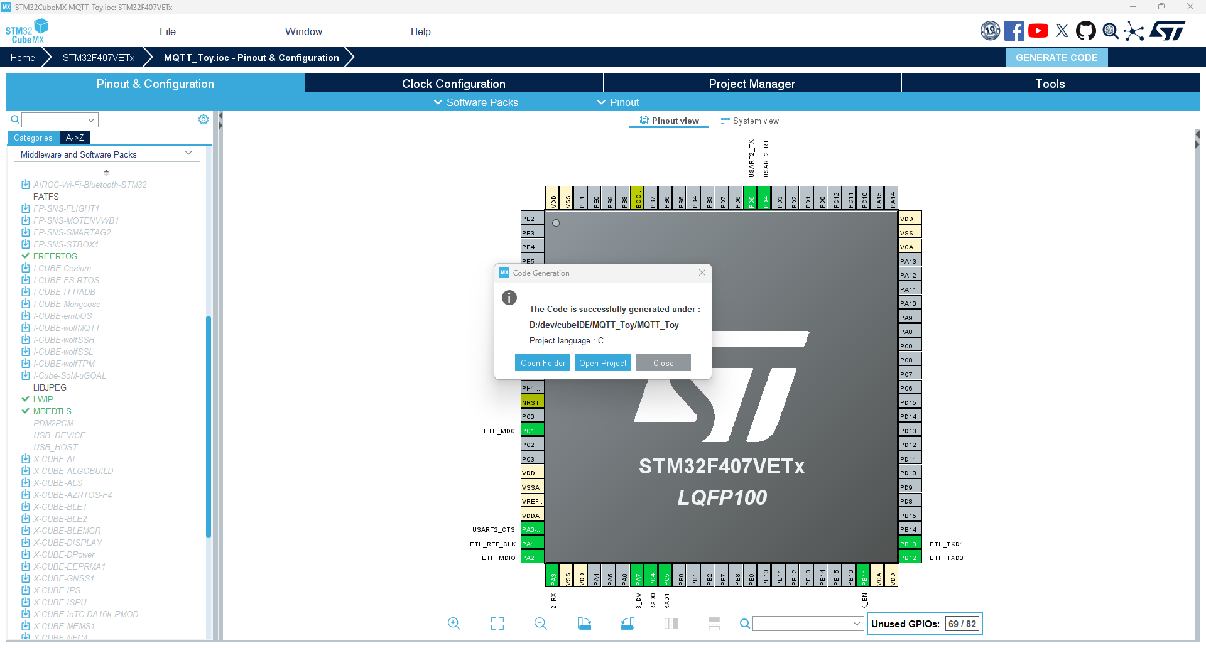Click the small up arrow above list
The image size is (1206, 648).
pos(106,172)
